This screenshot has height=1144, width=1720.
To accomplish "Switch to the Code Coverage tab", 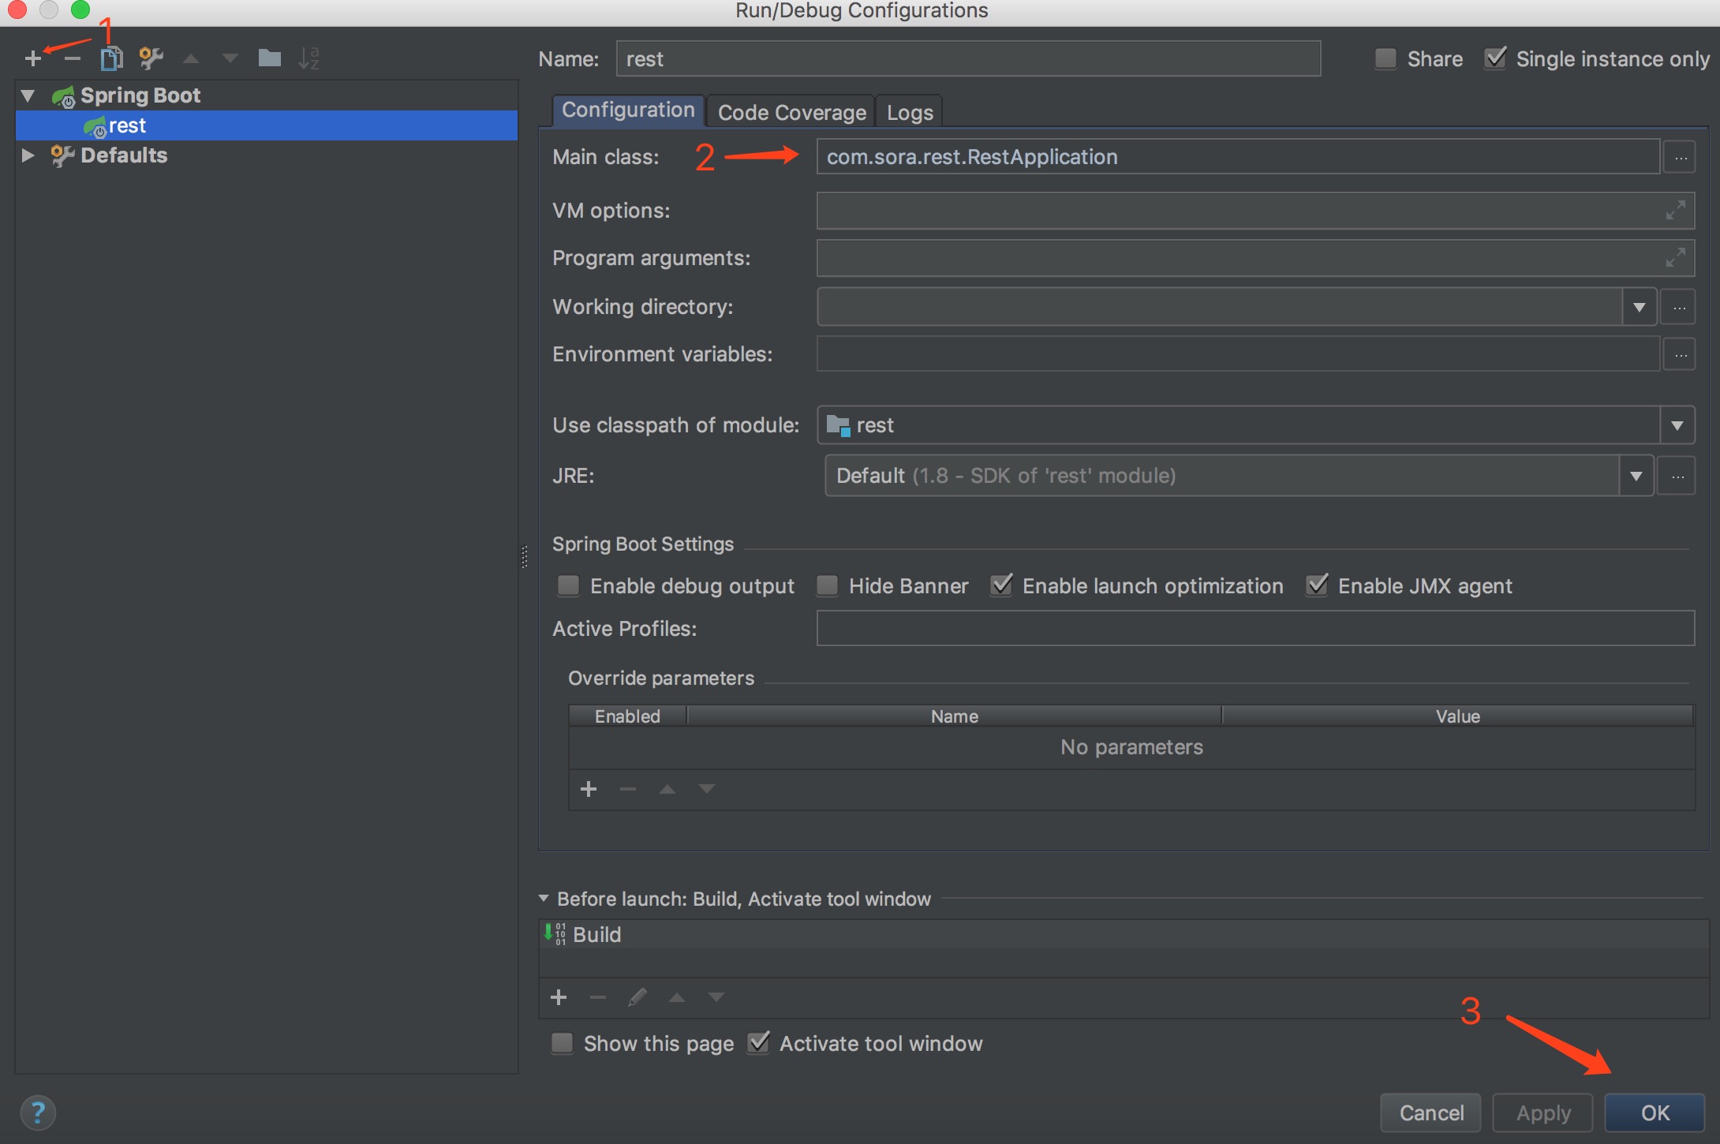I will click(x=791, y=113).
